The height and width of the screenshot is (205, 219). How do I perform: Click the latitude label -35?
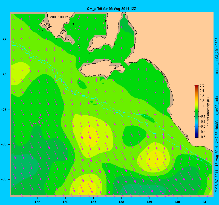pyautogui.click(x=4, y=40)
